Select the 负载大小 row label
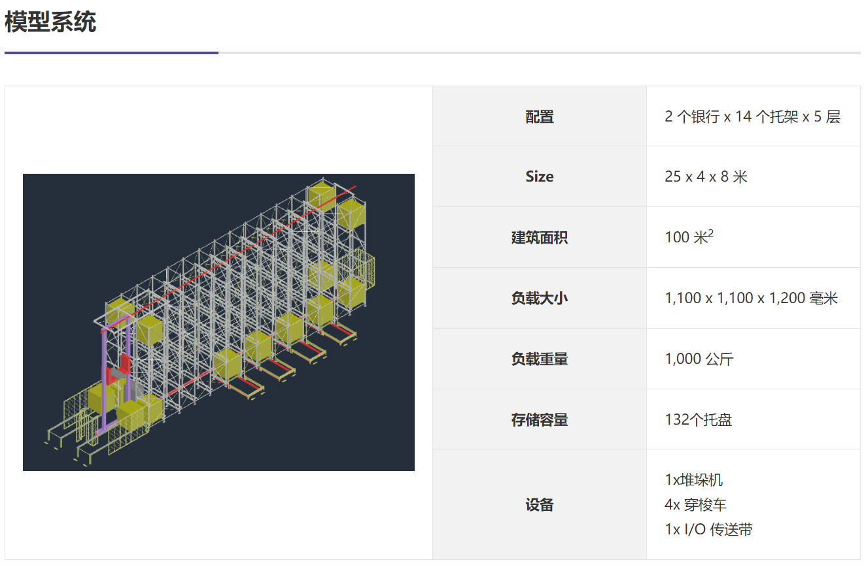The height and width of the screenshot is (569, 866). pyautogui.click(x=540, y=298)
